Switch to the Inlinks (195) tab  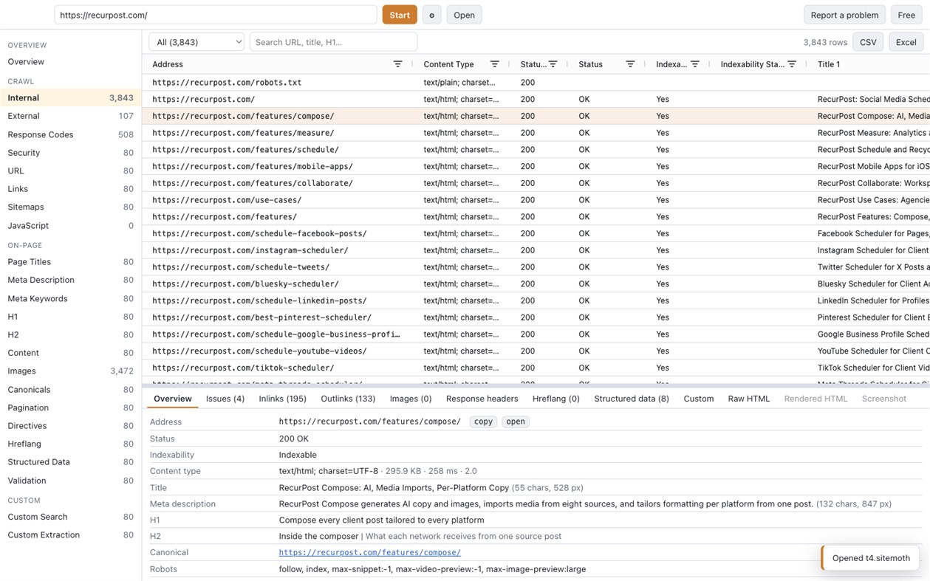[x=282, y=399]
